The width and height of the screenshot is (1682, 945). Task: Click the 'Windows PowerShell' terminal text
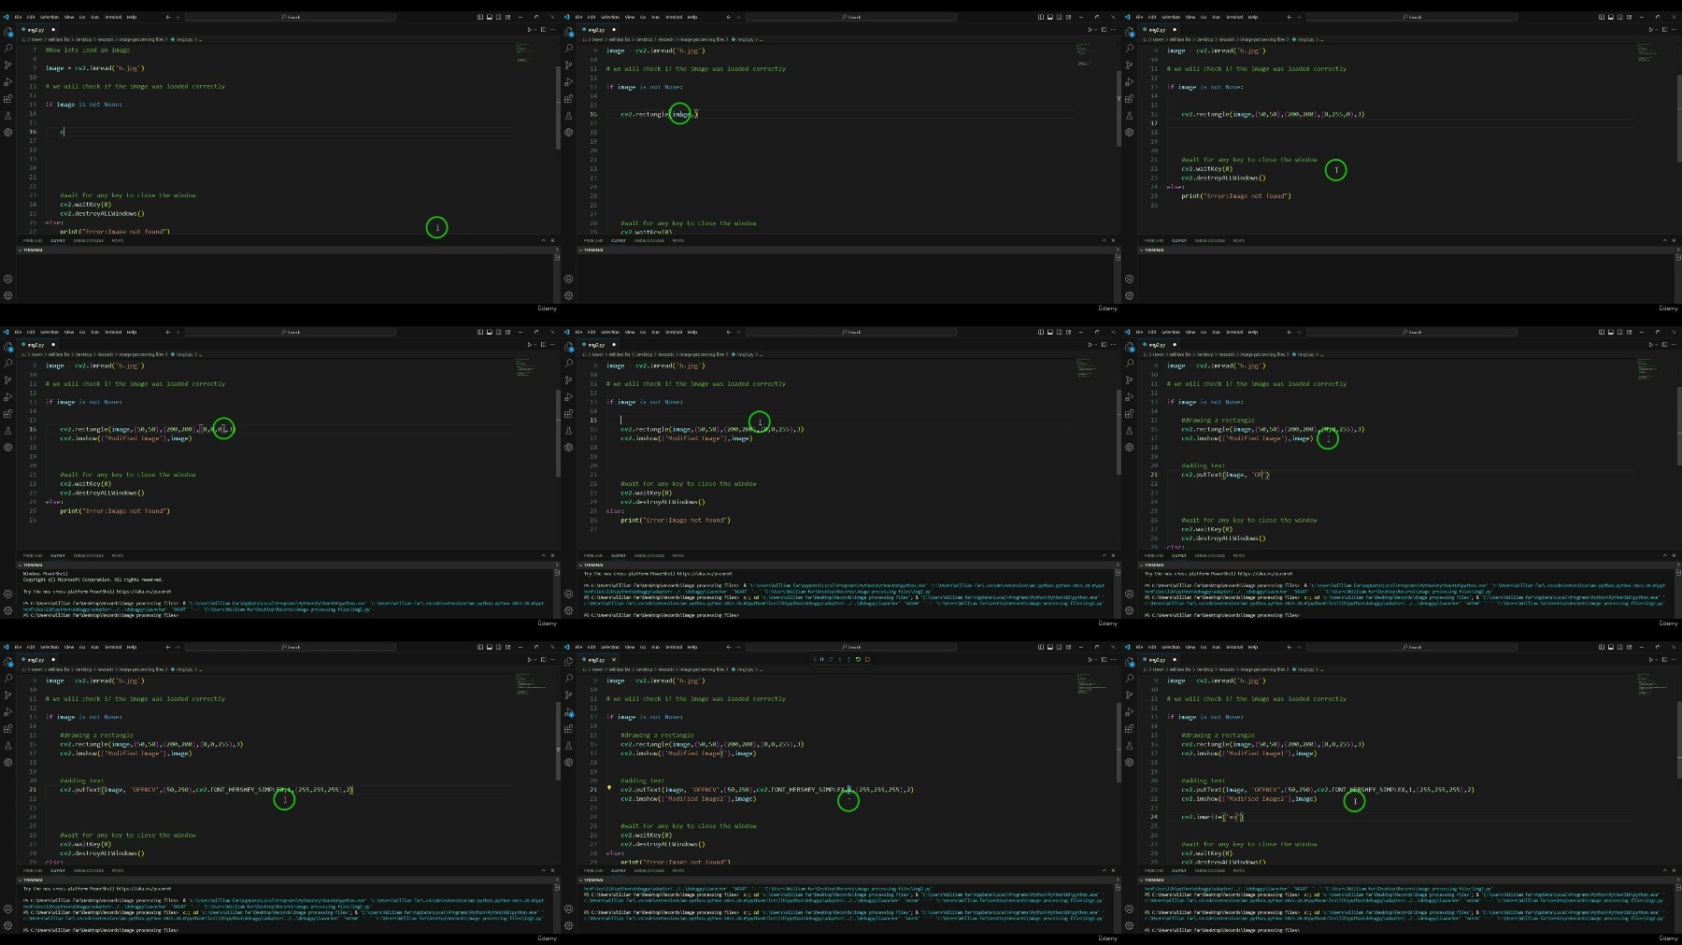click(x=45, y=573)
